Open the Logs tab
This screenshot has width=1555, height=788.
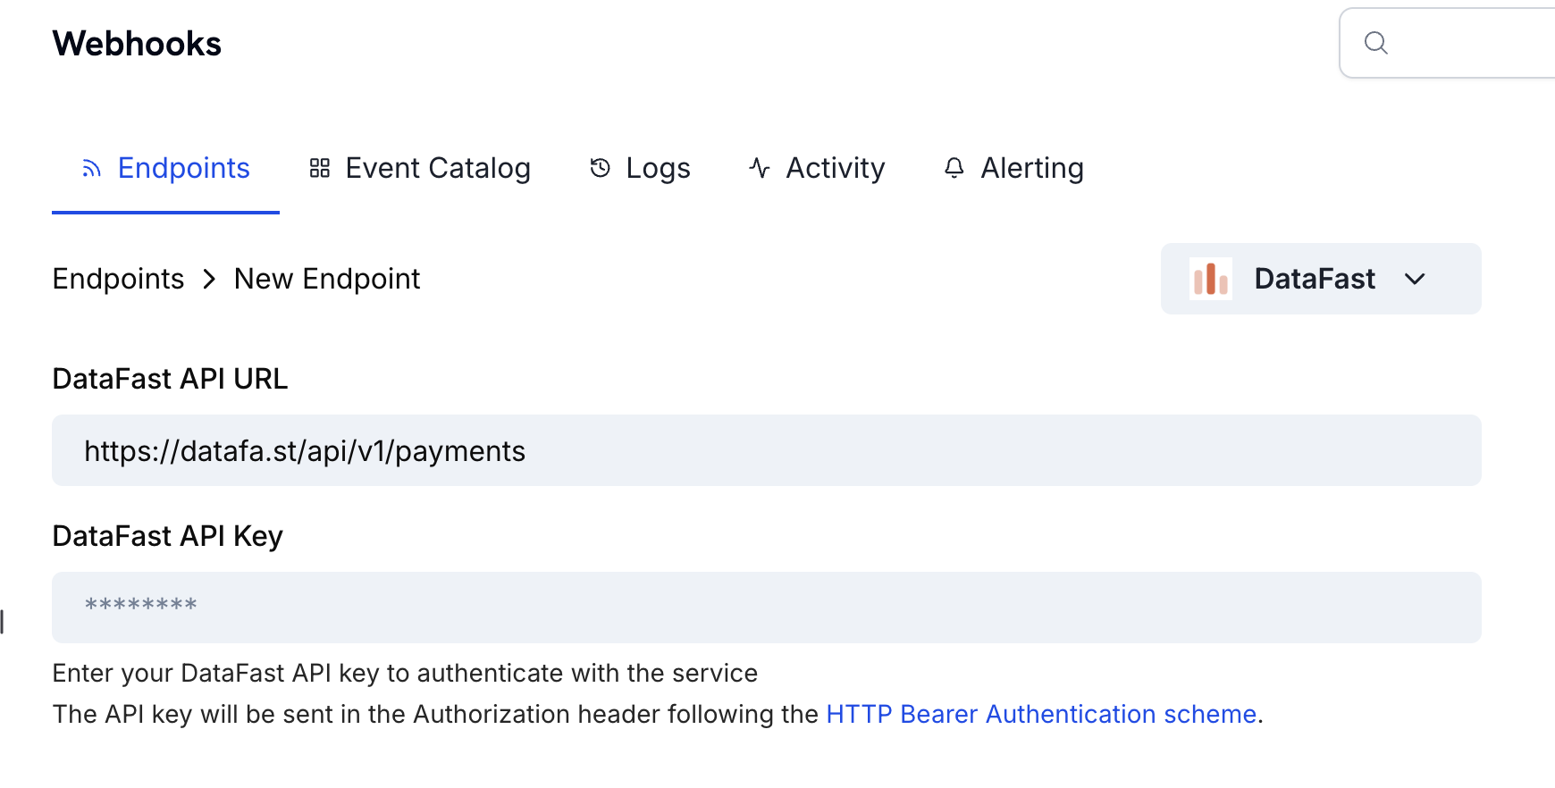point(640,168)
